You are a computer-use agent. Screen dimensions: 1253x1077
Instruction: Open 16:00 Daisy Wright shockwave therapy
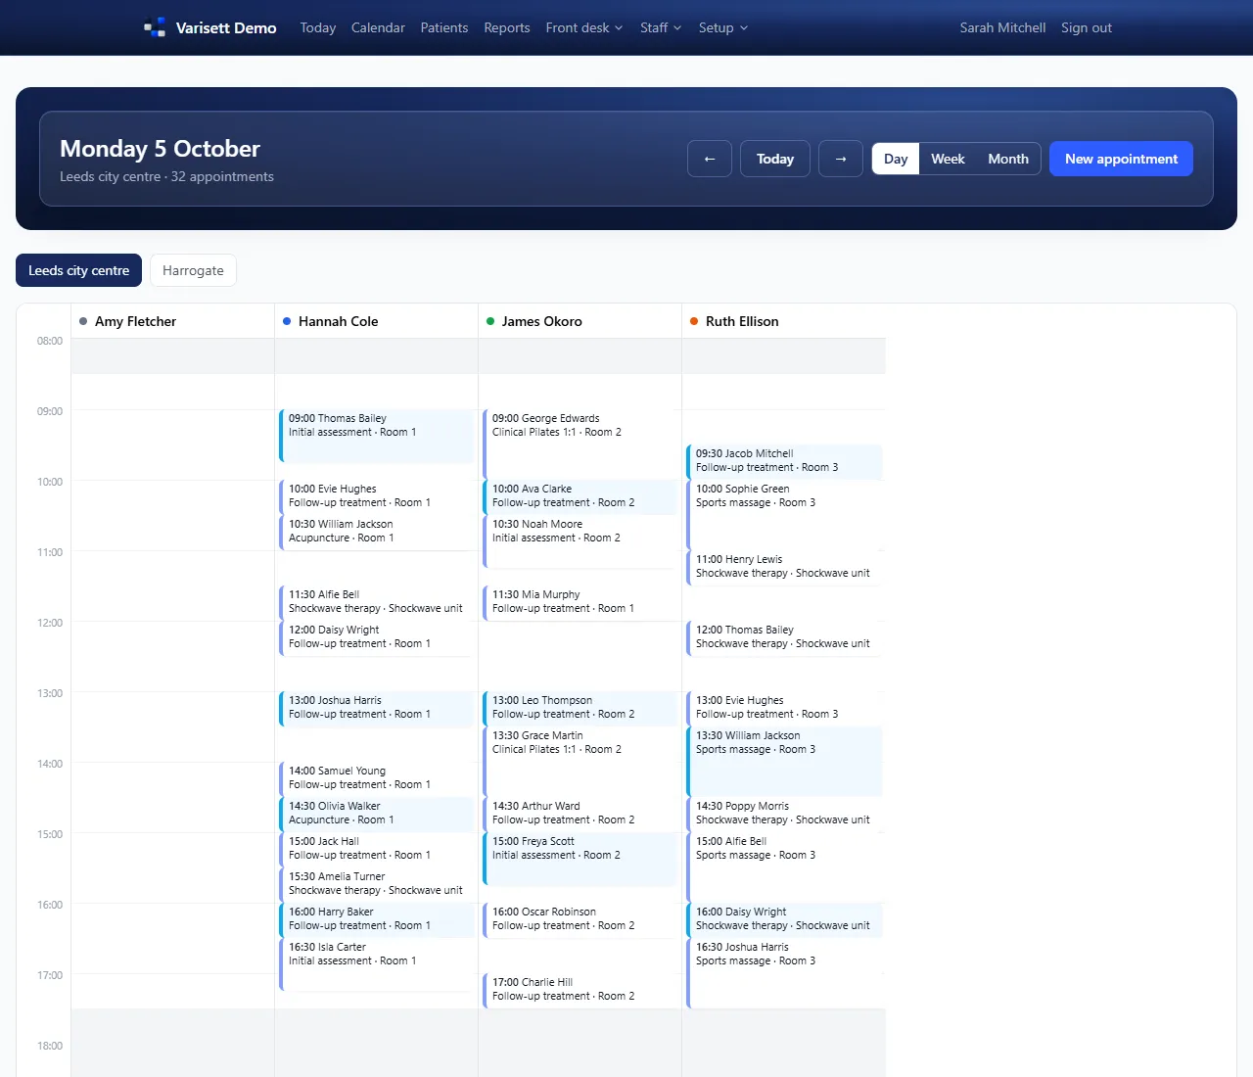coord(784,920)
